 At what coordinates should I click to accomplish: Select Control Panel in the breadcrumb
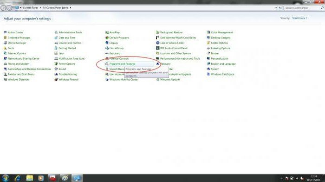click(31, 8)
